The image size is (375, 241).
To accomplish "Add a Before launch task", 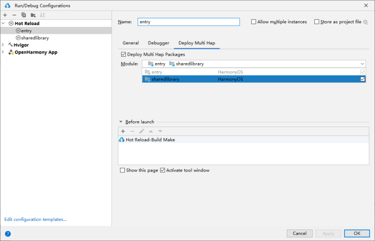I will (123, 131).
